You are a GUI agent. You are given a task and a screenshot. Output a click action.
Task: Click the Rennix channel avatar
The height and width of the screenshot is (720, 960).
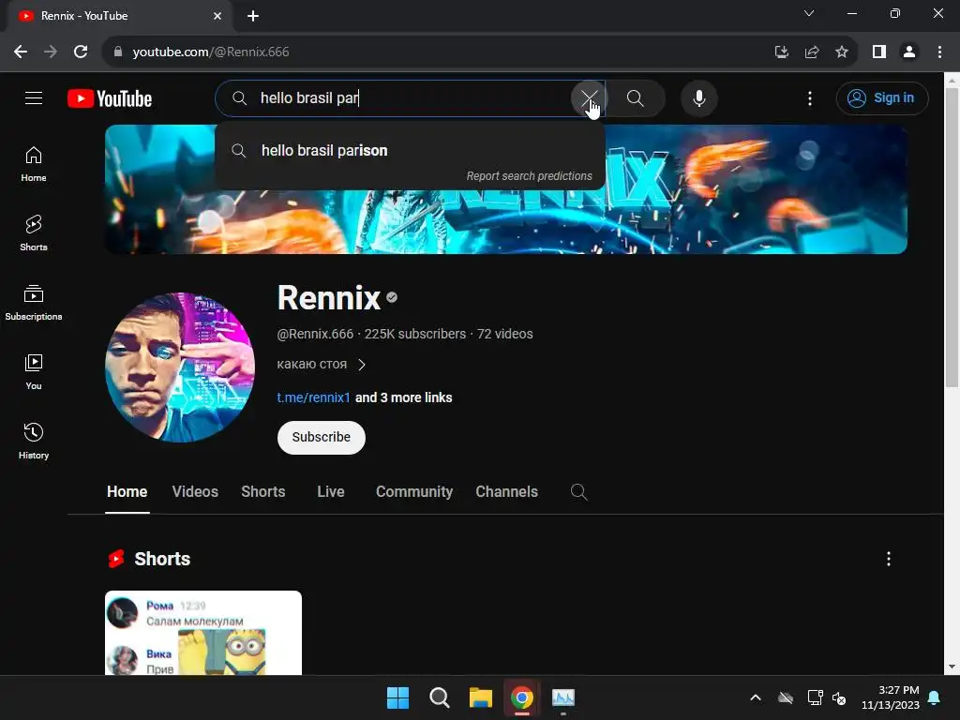pos(180,367)
